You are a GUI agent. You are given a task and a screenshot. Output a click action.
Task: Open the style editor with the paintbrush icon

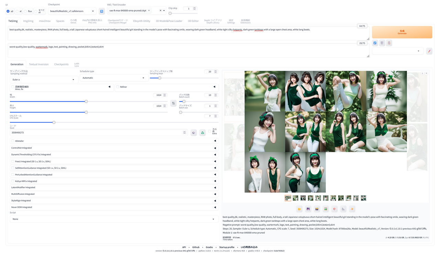429,51
